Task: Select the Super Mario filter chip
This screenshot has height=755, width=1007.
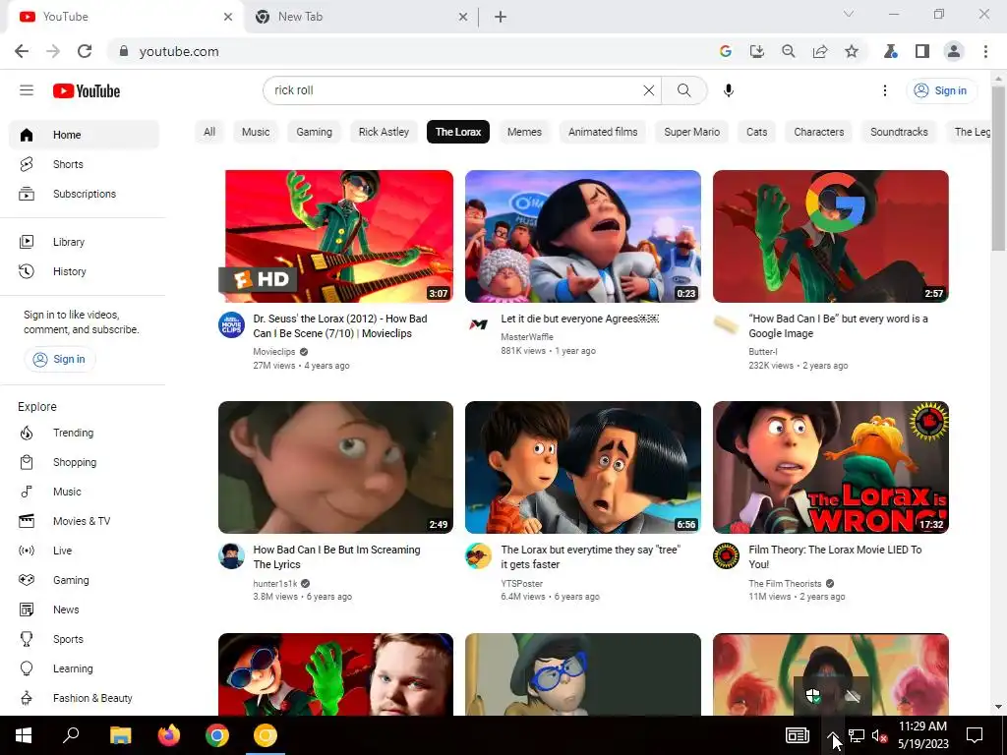Action: (x=691, y=132)
